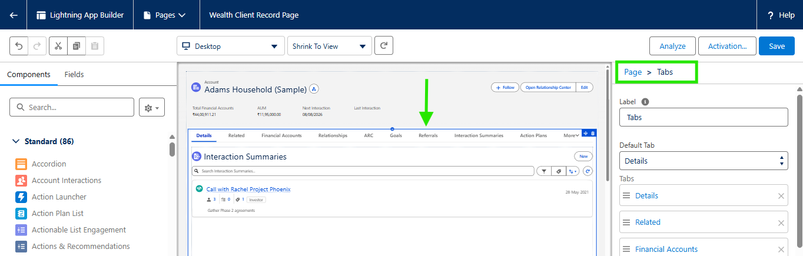Collapse the Standard components section
Screen dimensions: 803x256
(16, 142)
